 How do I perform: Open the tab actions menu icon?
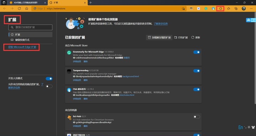[4, 2]
